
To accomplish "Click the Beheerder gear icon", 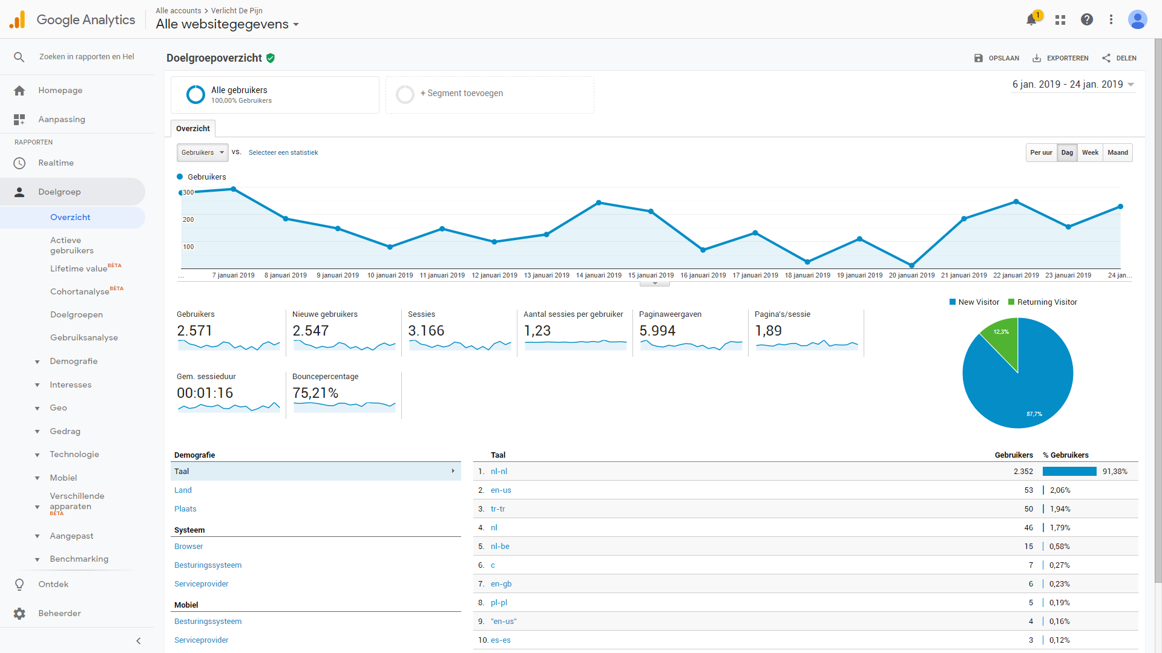I will (x=19, y=614).
